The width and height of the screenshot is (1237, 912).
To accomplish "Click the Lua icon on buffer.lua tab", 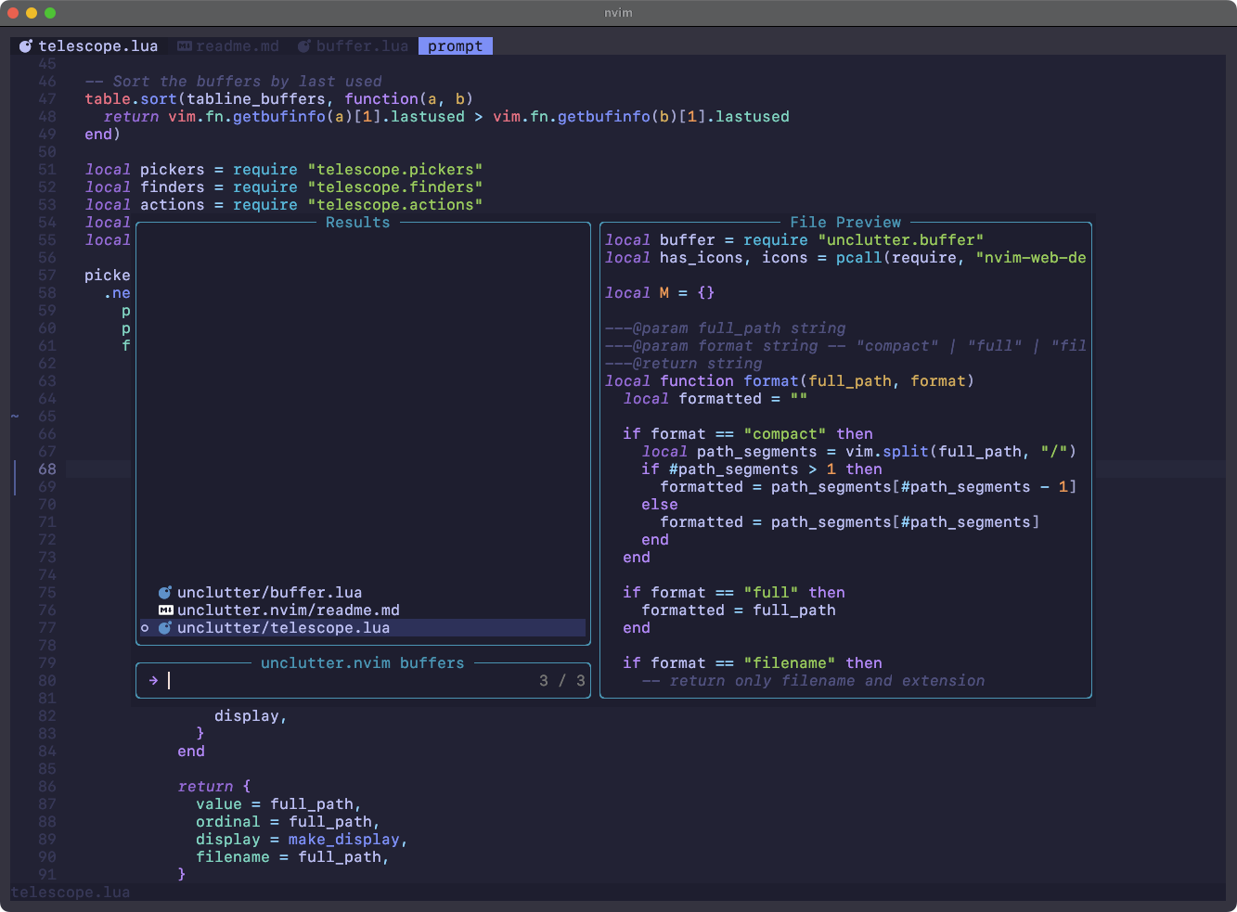I will 304,46.
